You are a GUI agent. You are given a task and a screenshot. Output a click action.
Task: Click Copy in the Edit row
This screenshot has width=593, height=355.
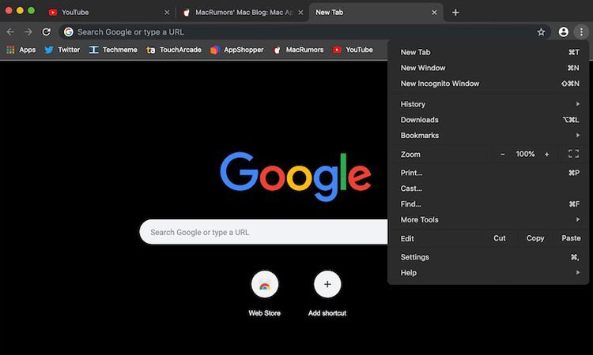535,238
